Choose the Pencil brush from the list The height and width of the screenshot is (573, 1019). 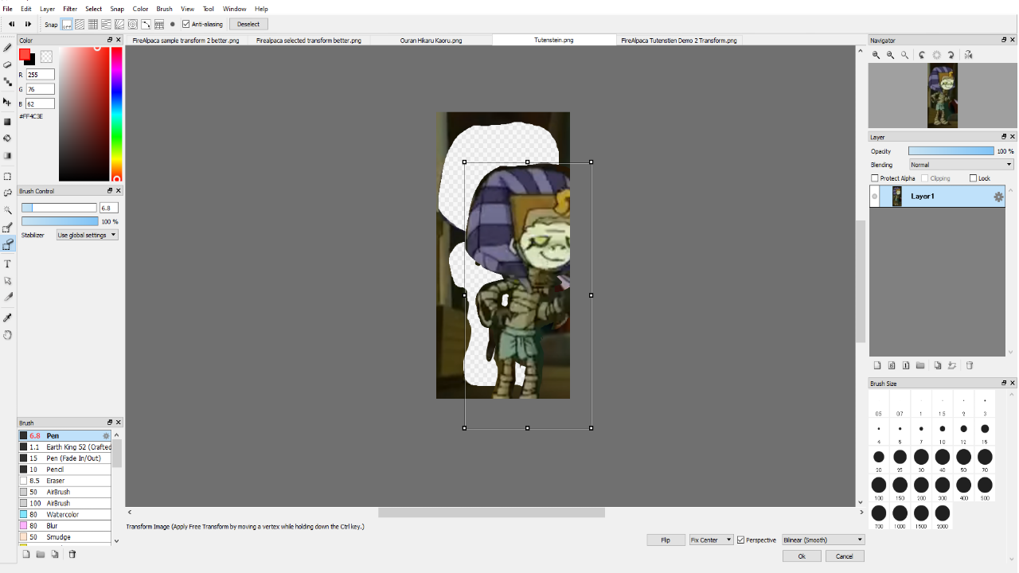[x=65, y=470]
